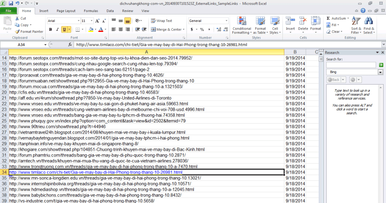Click Wrap Text button
Screen dimensions: 386x203
[x=161, y=21]
